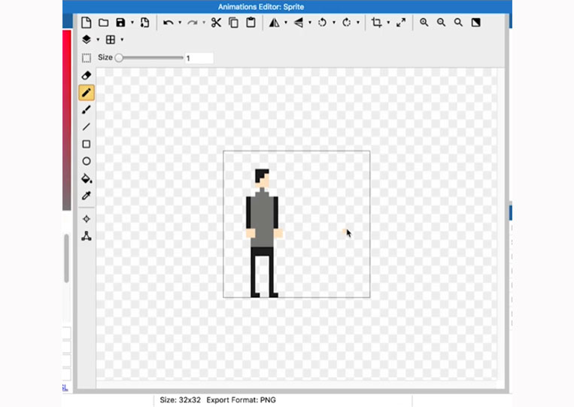Image resolution: width=574 pixels, height=407 pixels.
Task: Open the layers dropdown arrow
Action: pos(98,40)
